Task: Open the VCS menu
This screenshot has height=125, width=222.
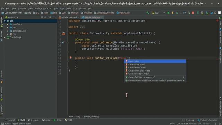Action: coord(75,8)
